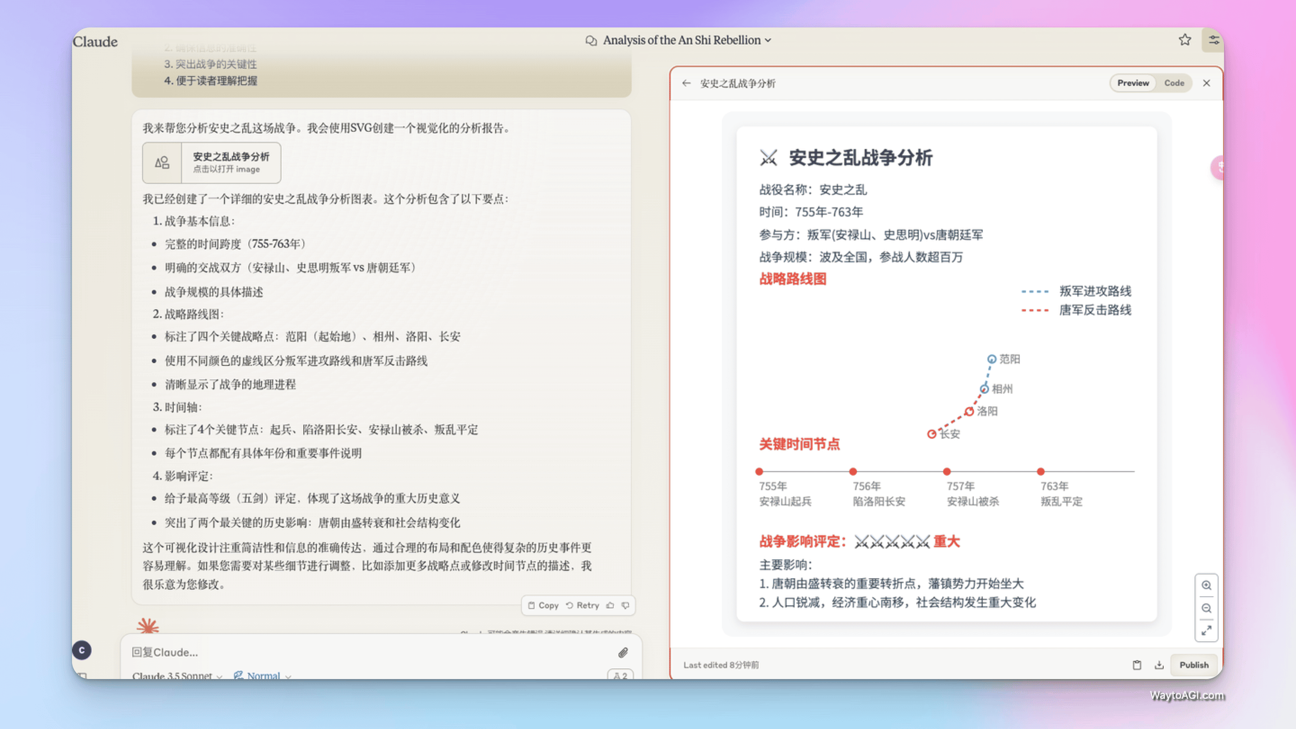Give thumbs up to the response
The image size is (1296, 729).
click(x=610, y=605)
